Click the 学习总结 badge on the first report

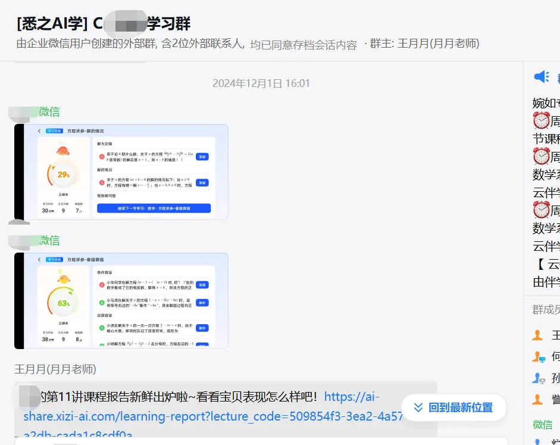tap(53, 130)
